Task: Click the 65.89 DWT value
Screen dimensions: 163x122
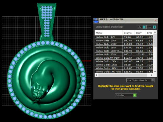Action: [x=140, y=41]
